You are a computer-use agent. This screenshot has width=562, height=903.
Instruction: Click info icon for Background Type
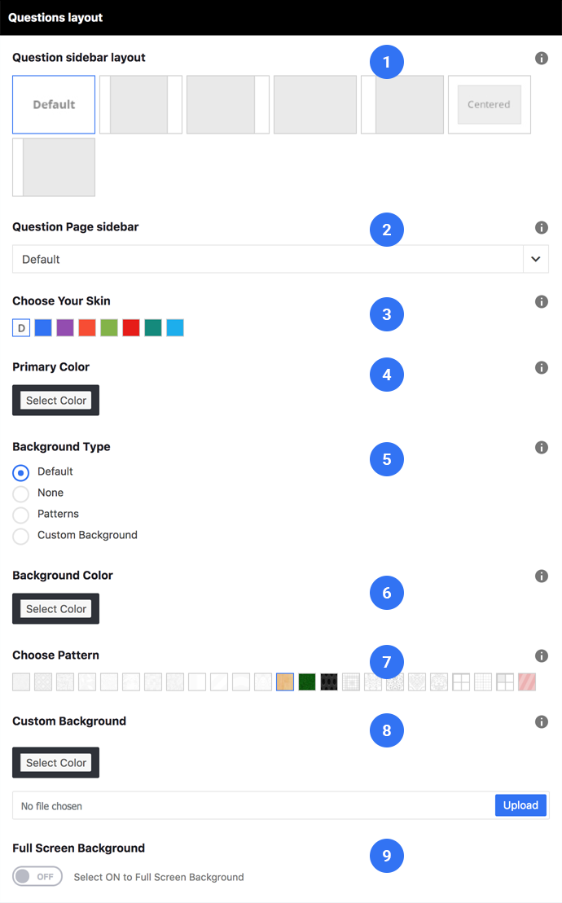pyautogui.click(x=542, y=448)
